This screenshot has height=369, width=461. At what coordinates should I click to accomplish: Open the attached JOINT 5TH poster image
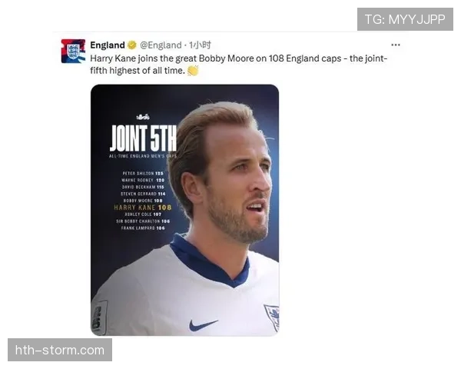185,210
